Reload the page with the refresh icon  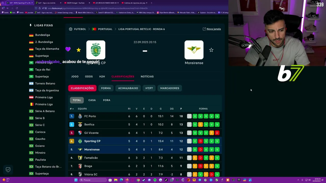[x=17, y=8]
